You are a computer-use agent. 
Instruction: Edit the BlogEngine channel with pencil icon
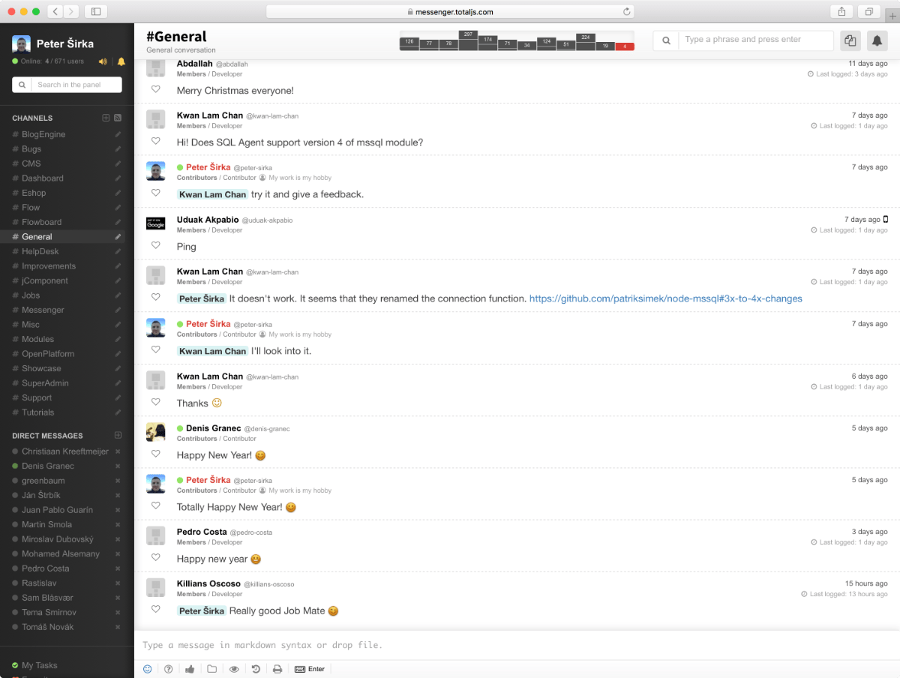click(x=118, y=134)
